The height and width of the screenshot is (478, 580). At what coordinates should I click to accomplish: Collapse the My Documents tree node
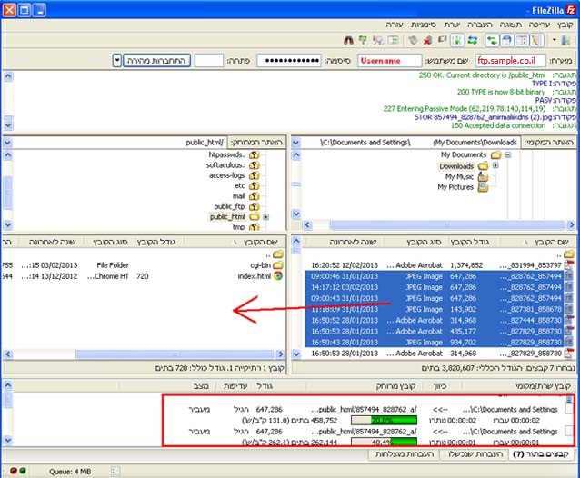pos(508,154)
